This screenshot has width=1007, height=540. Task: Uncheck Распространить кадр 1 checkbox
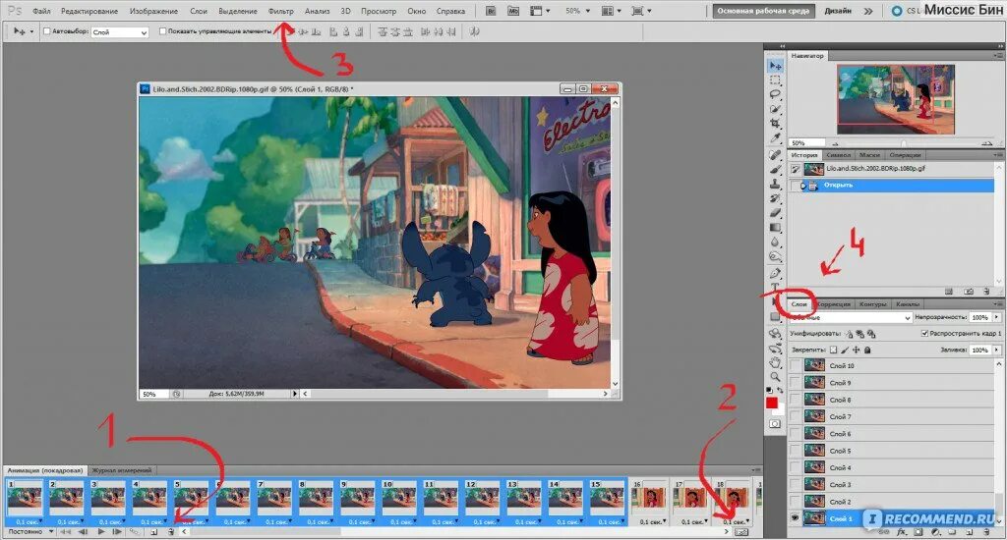[x=924, y=334]
